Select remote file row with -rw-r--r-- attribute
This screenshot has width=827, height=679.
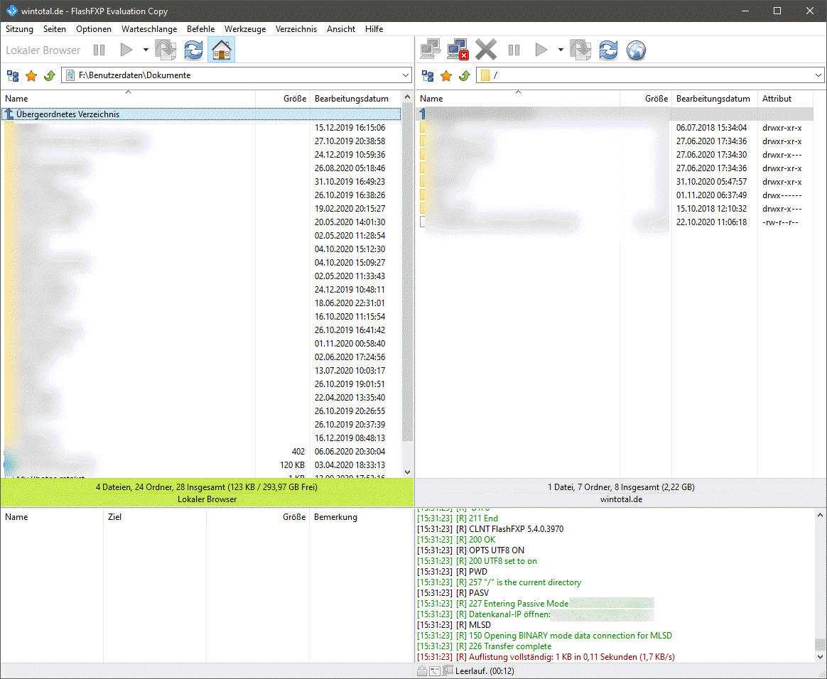pyautogui.click(x=615, y=222)
